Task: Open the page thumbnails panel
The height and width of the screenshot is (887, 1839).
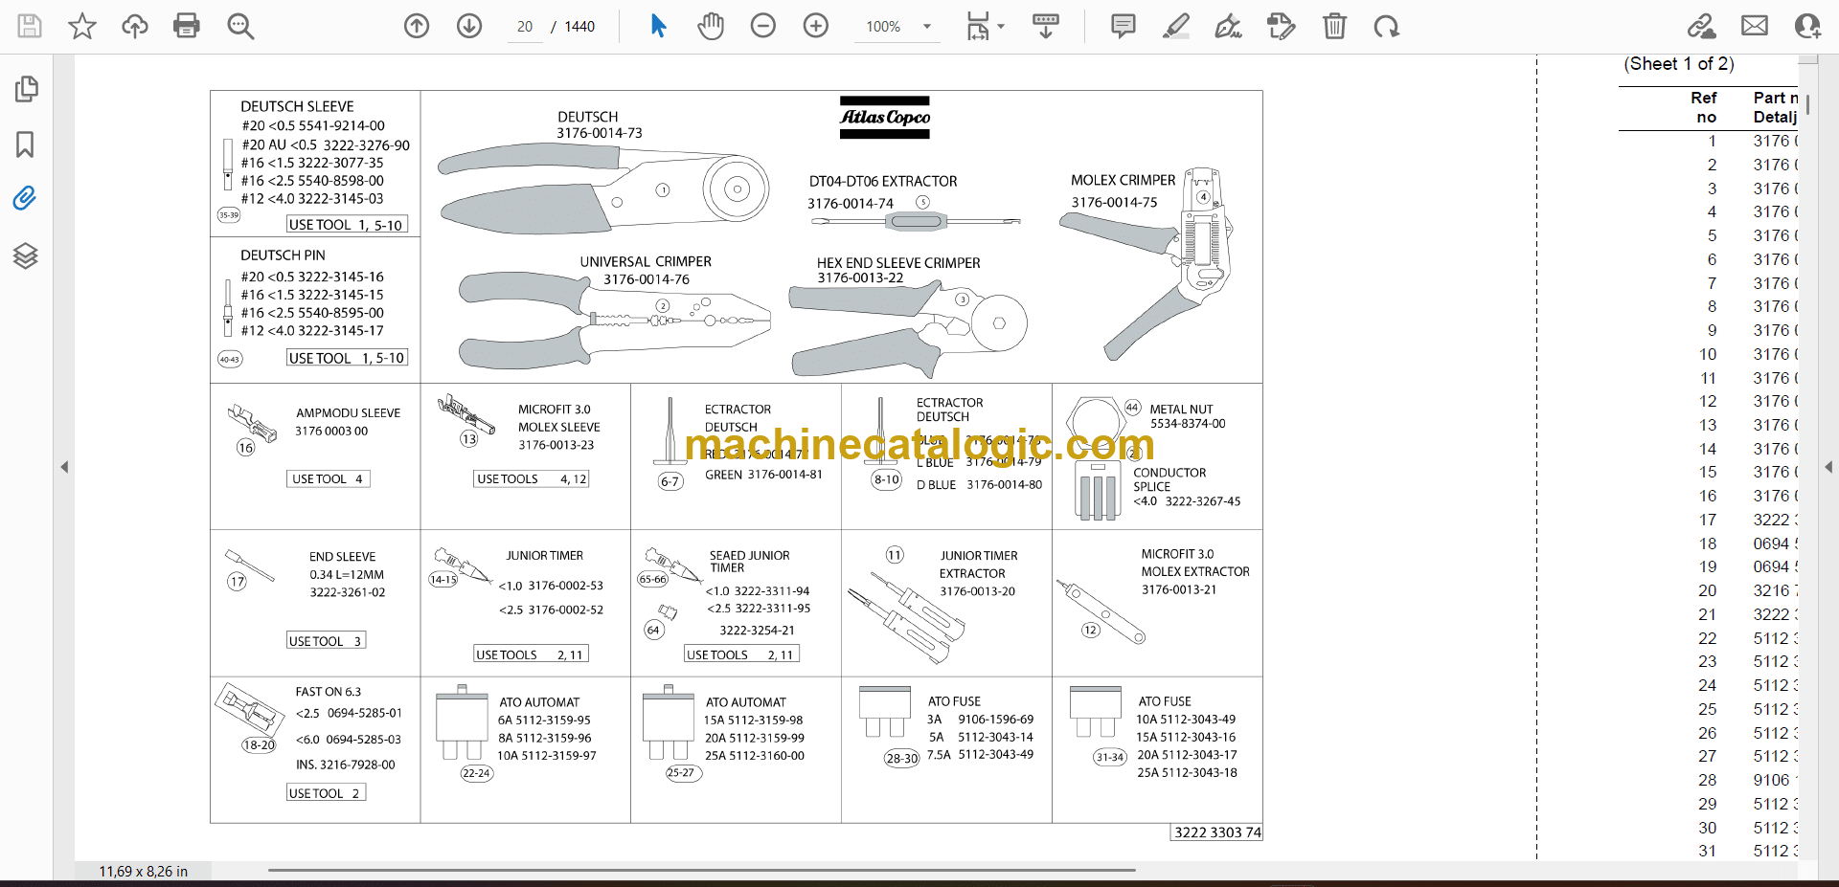Action: (27, 89)
